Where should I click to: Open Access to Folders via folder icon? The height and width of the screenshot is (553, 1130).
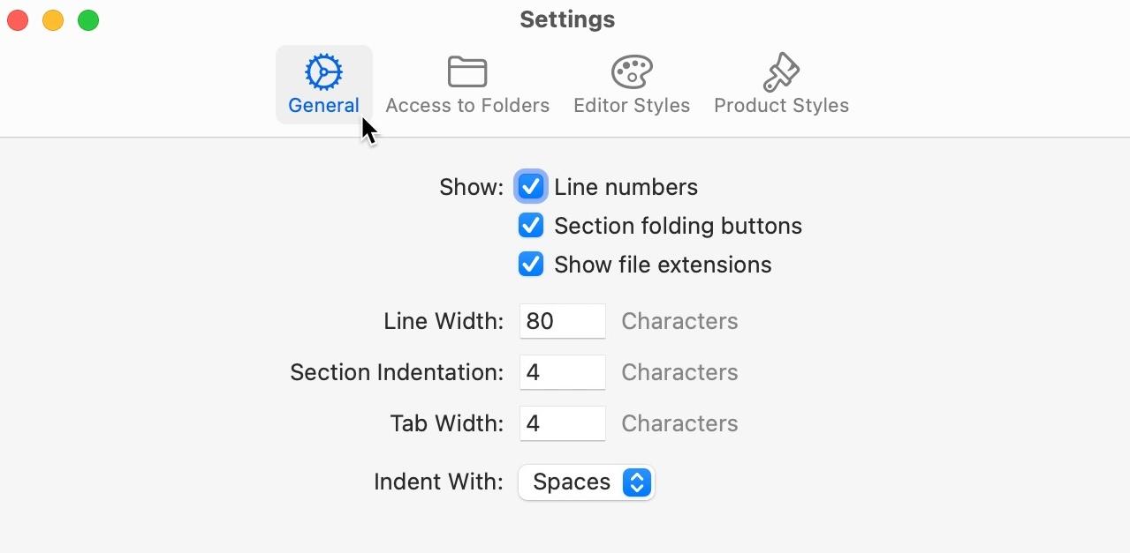(x=467, y=72)
